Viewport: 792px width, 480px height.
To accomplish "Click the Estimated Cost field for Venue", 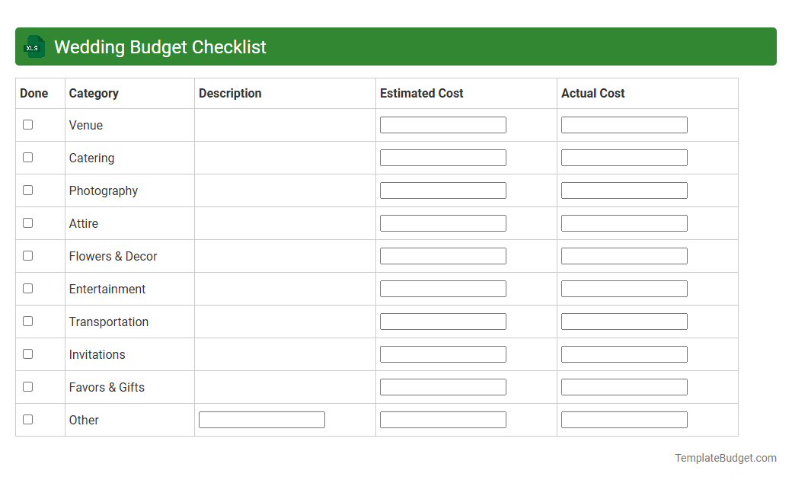I will [x=442, y=124].
